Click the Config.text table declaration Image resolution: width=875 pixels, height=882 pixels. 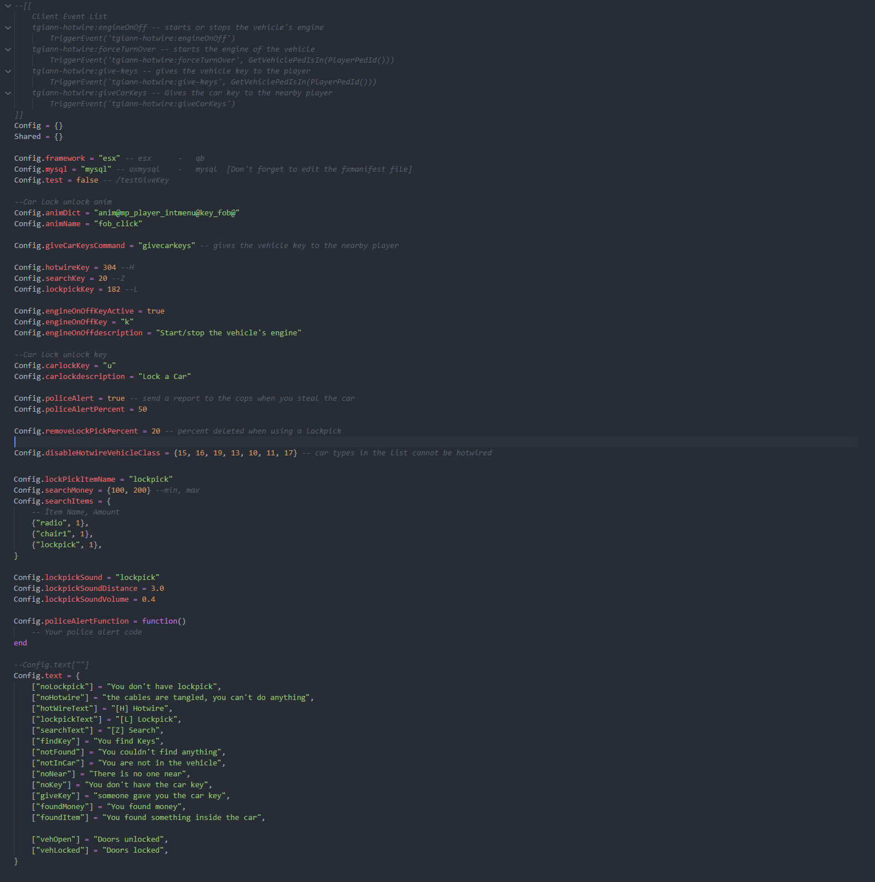tap(47, 676)
